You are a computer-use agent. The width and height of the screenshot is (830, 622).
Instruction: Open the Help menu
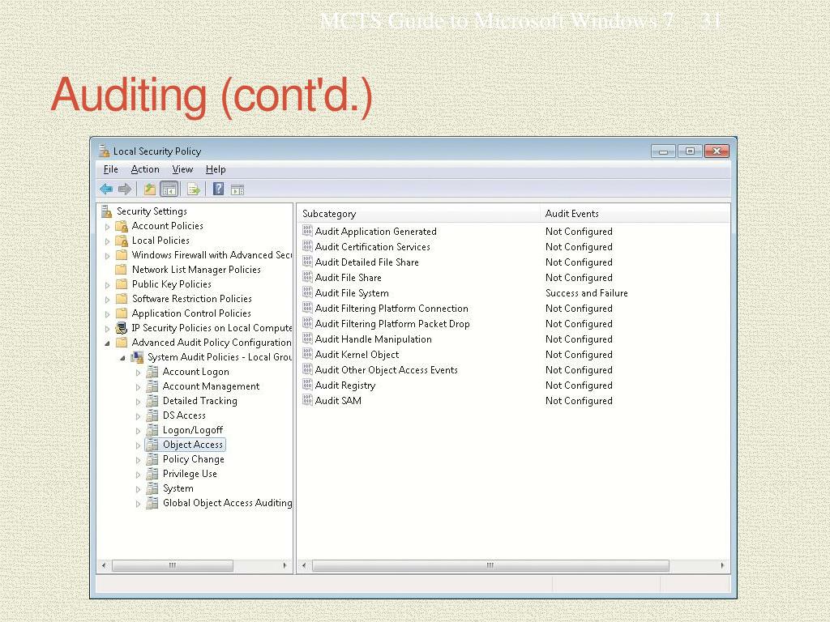[216, 169]
